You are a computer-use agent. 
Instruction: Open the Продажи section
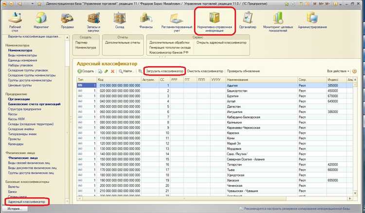pyautogui.click(x=67, y=20)
